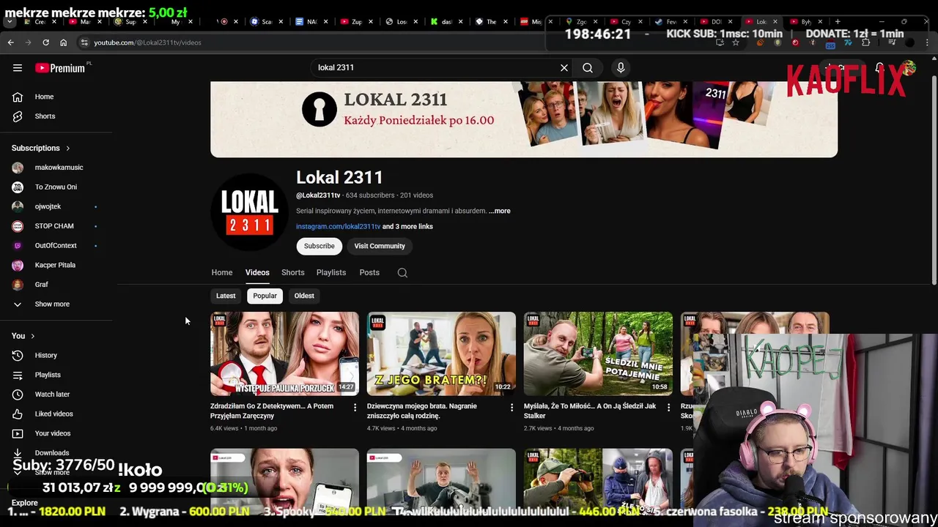Open the YouTube hamburger guide menu
Screen dimensions: 938x527
(18, 67)
